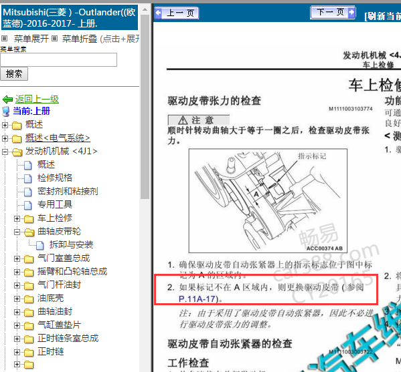Image resolution: width=401 pixels, height=372 pixels.
Task: Click the folder icon beside 气缸盖垫片
Action: 29,325
